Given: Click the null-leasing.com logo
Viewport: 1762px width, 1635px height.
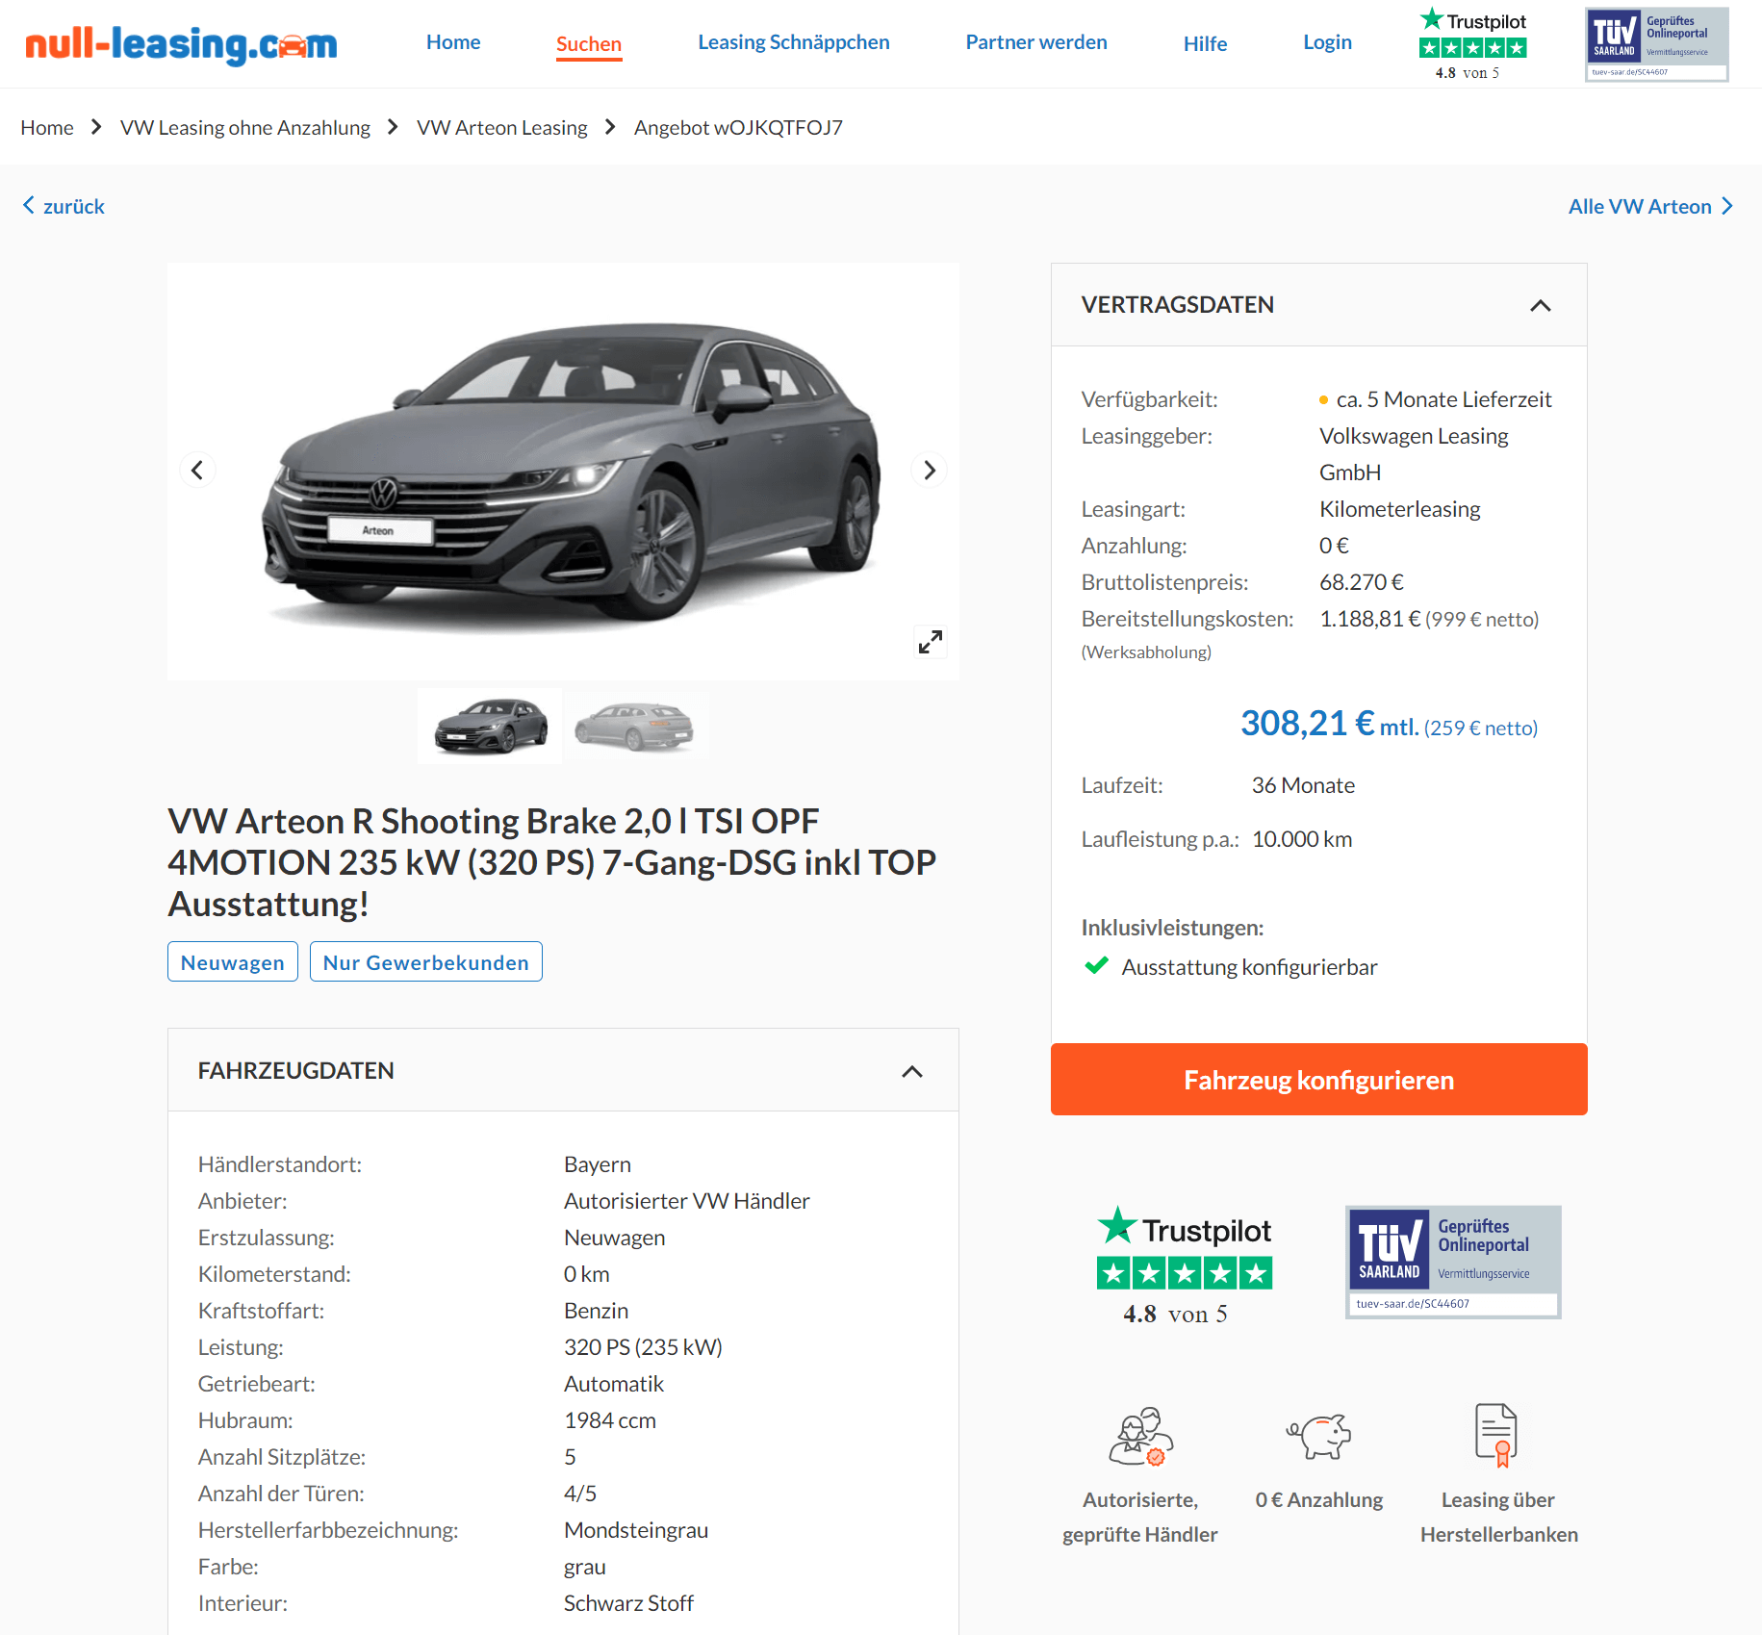Looking at the screenshot, I should tap(181, 44).
